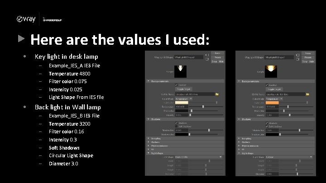The image size is (326, 183).
Task: Click orange Light color swatch in right panel
Action: 272,103
